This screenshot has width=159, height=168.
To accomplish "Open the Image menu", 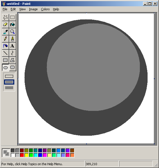I will pyautogui.click(x=33, y=9).
